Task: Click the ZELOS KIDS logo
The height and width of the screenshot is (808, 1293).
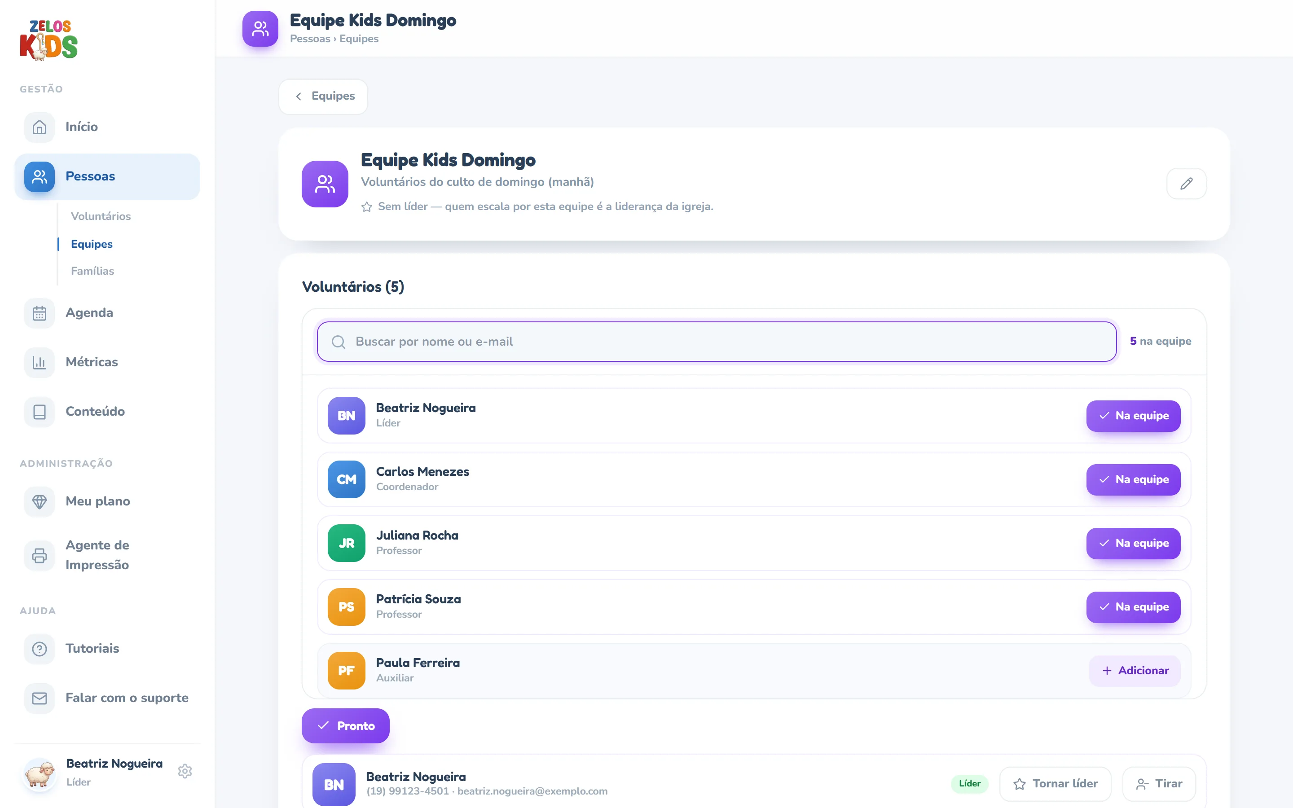Action: [48, 40]
